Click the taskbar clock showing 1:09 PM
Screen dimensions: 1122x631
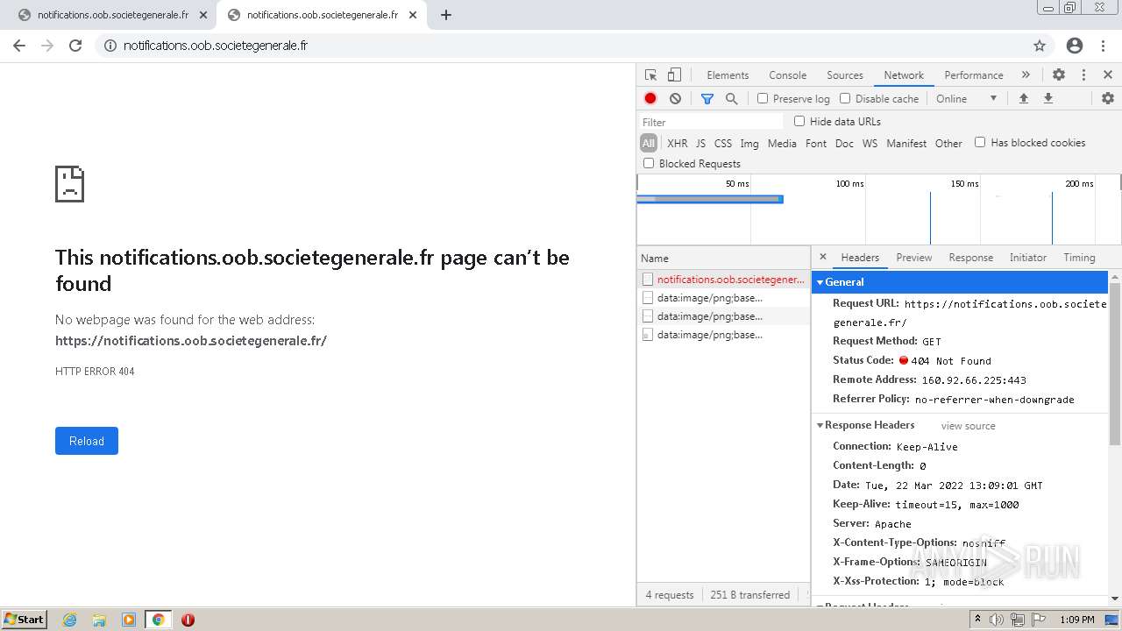(x=1076, y=620)
